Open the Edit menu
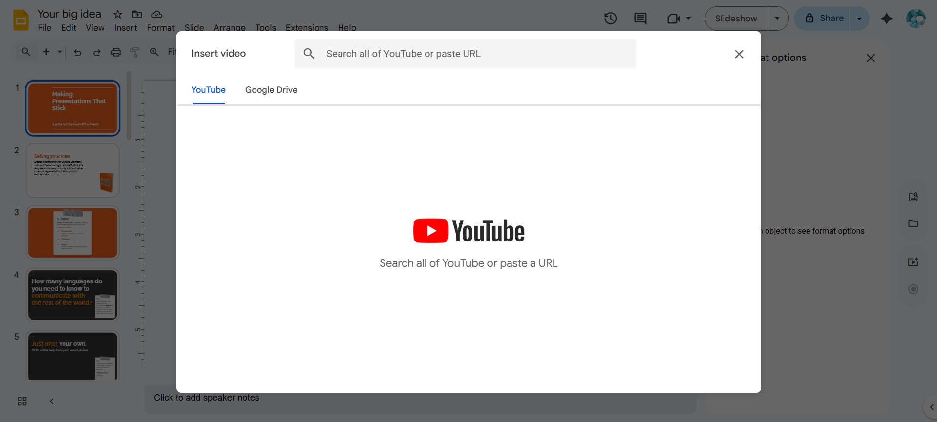 point(68,28)
